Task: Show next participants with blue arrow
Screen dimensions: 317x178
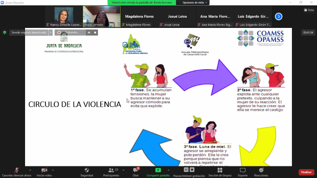Action: coord(278,16)
